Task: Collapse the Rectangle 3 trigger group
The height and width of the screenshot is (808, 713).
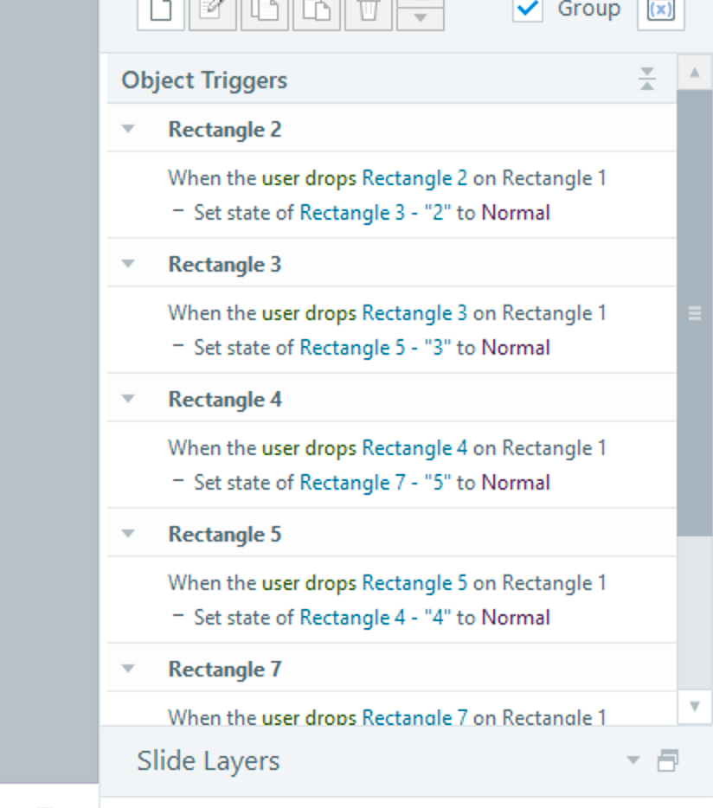Action: tap(129, 264)
